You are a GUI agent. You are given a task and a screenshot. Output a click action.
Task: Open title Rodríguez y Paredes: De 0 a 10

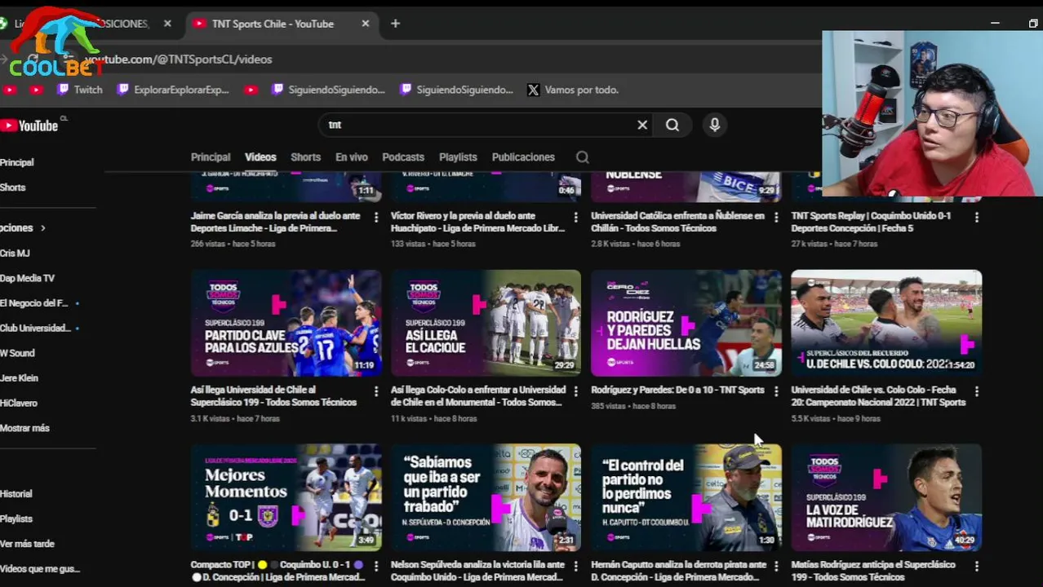(x=677, y=390)
